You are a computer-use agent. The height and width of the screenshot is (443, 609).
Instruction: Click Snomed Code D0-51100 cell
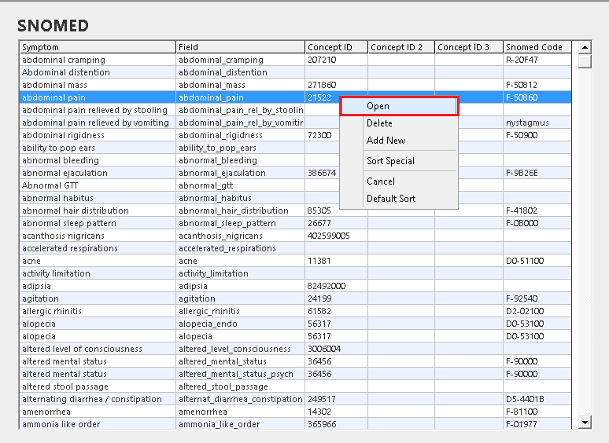tap(537, 261)
